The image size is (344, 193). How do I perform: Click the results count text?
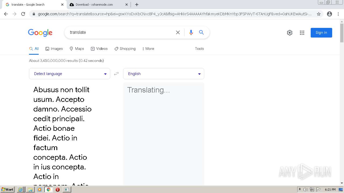(x=66, y=61)
